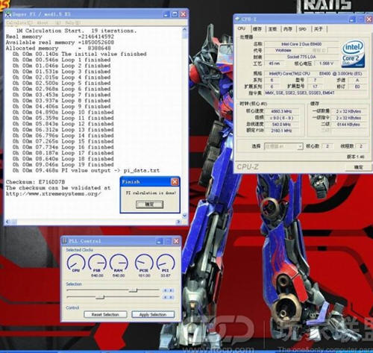Image resolution: width=373 pixels, height=353 pixels.
Task: Click the lower PLL Selection slider handle
Action: coord(100,297)
